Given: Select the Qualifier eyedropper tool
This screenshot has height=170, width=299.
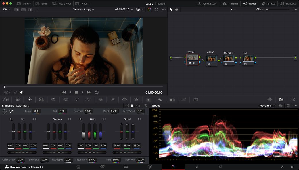Looking at the screenshot, I should [x=113, y=99].
